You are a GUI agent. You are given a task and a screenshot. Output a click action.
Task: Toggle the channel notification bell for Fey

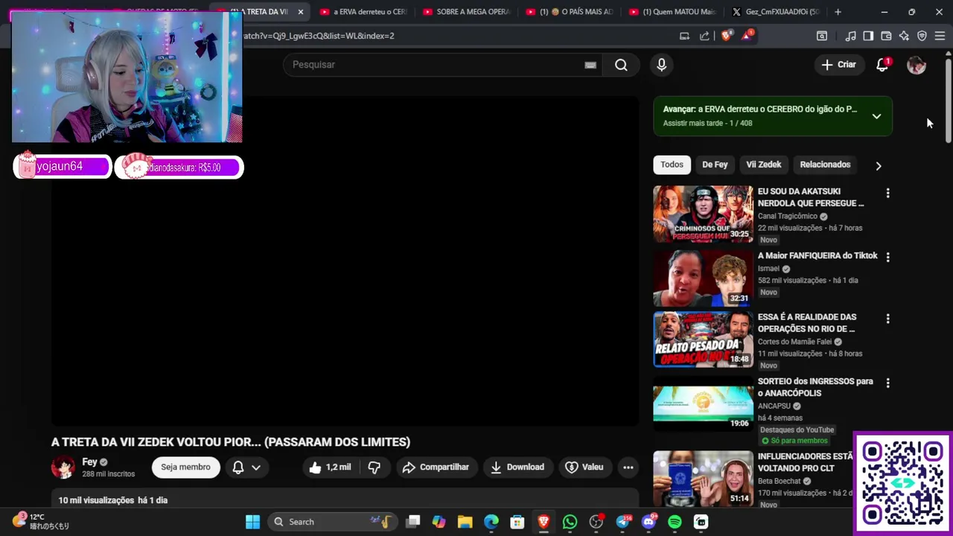point(238,468)
